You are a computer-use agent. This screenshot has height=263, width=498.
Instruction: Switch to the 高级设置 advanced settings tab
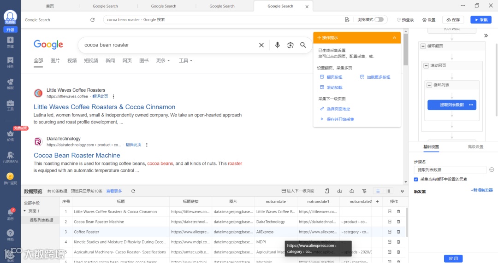pos(475,147)
